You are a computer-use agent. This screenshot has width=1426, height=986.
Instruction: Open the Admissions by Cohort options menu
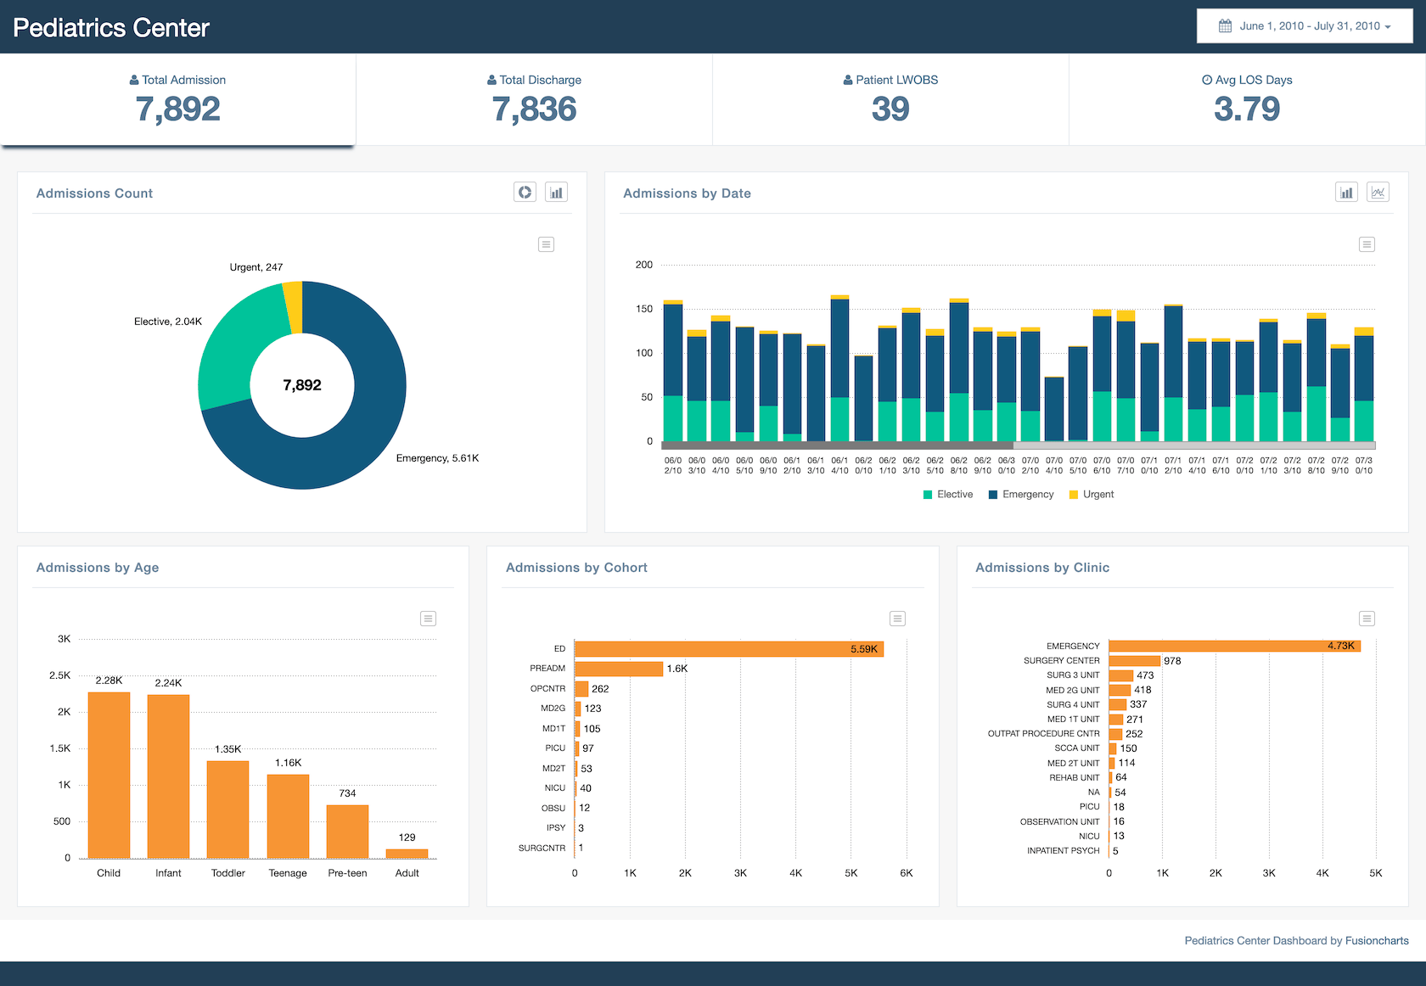(x=897, y=619)
